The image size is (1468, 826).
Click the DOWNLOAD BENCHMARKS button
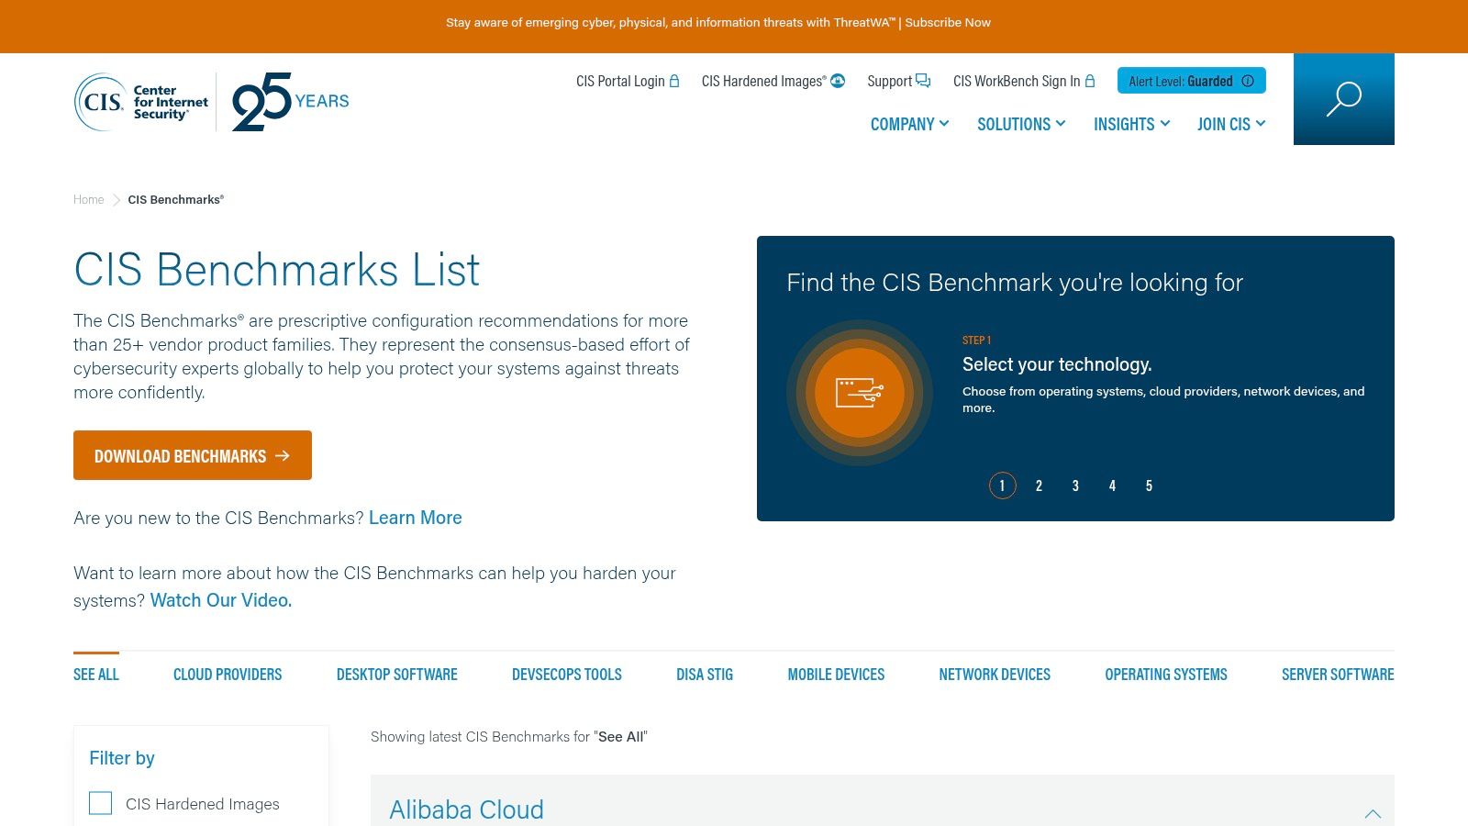[192, 455]
